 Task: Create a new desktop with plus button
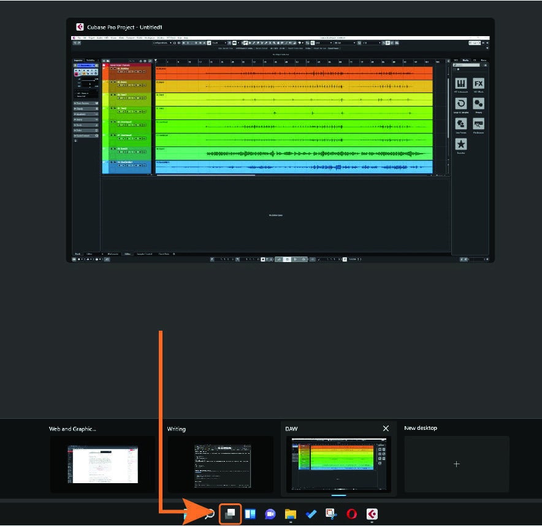coord(456,464)
